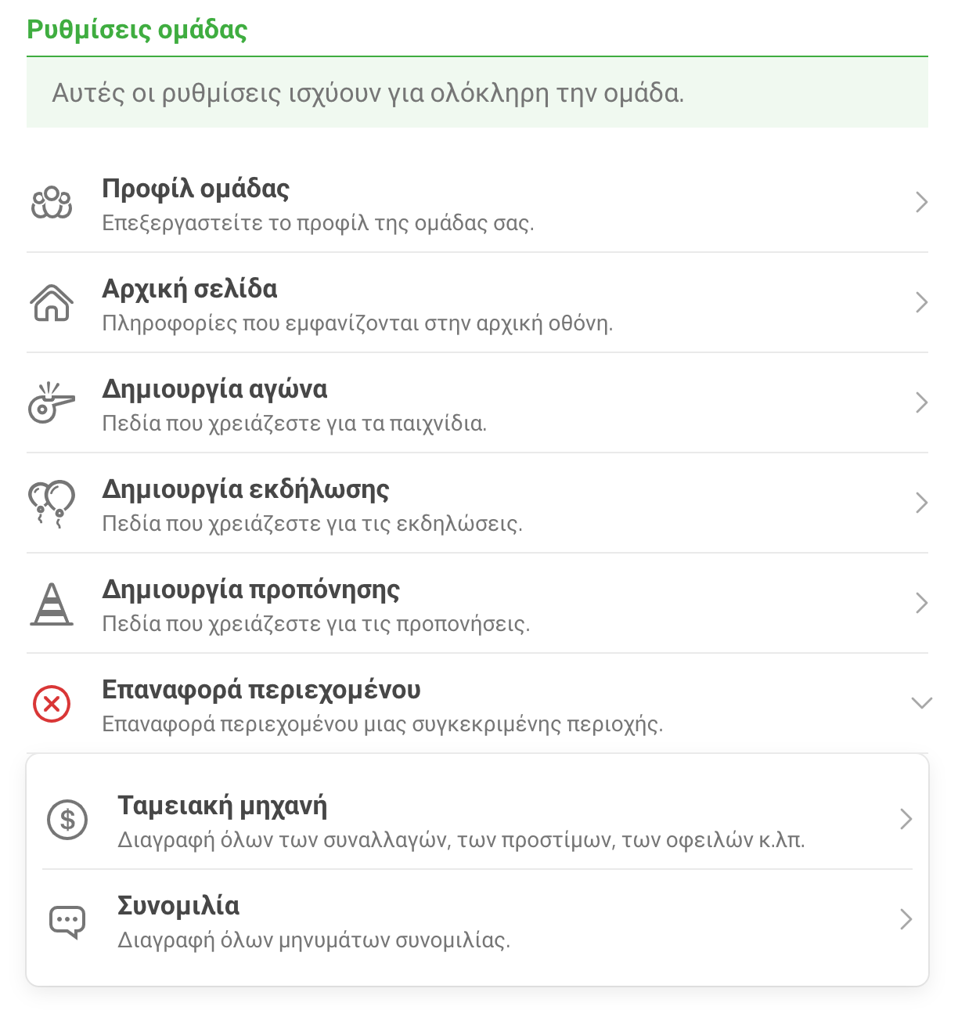Open the Δημιουργία προπόνησης menu entry
Viewport: 958px width, 1010px height.
(477, 603)
